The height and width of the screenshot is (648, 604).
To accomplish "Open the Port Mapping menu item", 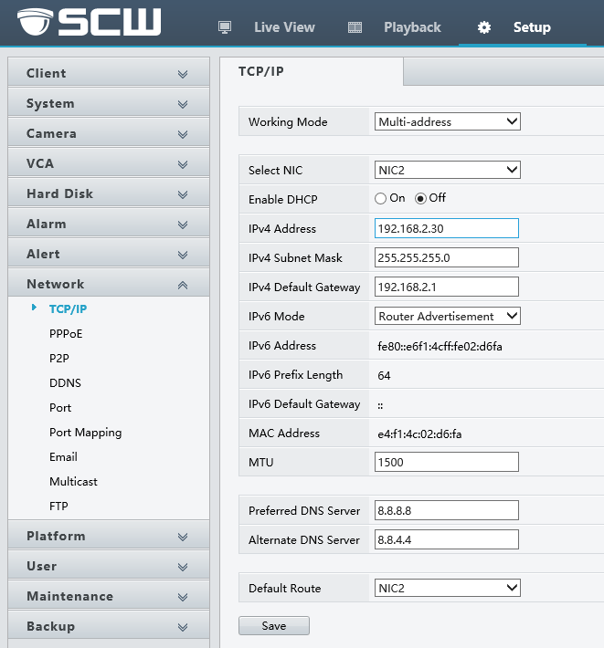I will point(85,433).
